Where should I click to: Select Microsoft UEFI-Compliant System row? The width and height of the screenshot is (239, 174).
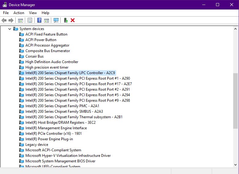[x=53, y=166]
